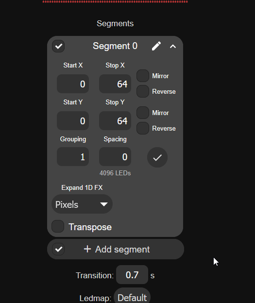Collapse Segment 0 with the chevron arrow
Screen dimensions: 255x303
point(173,47)
